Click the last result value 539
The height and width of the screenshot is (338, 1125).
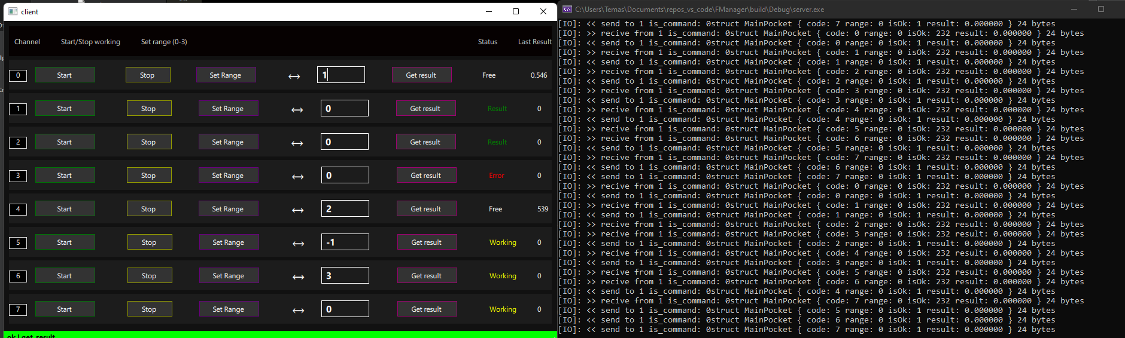coord(543,209)
